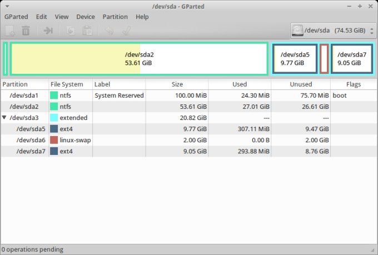
Task: Select the /dev/sda6 linux-swap row
Action: (x=31, y=140)
